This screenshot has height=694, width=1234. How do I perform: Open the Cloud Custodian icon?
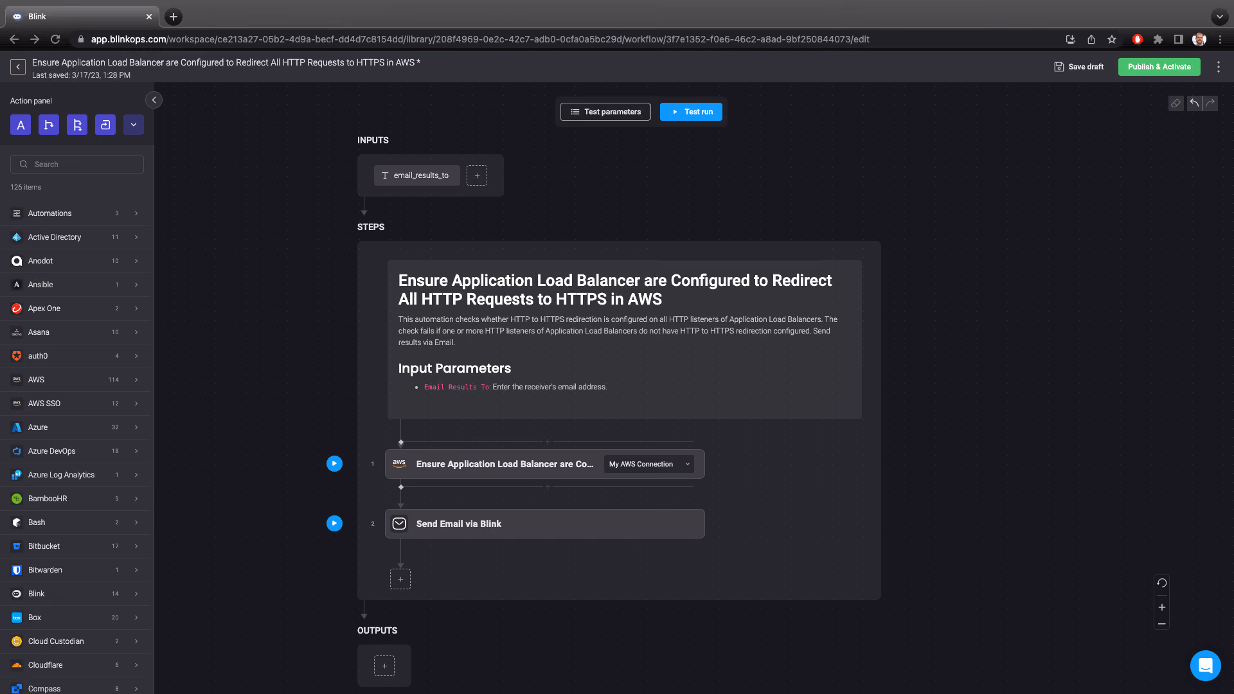point(17,641)
